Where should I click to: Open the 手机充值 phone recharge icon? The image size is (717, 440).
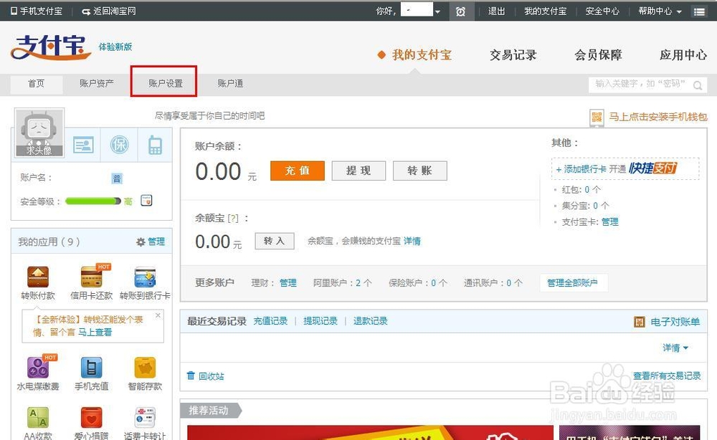(91, 367)
